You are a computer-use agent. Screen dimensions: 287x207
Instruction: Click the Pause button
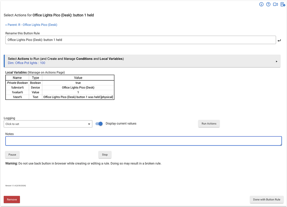click(x=12, y=154)
